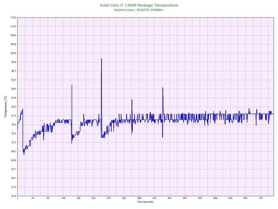Click the 47 time-axis tick label
278x209 pixels.
33,198
